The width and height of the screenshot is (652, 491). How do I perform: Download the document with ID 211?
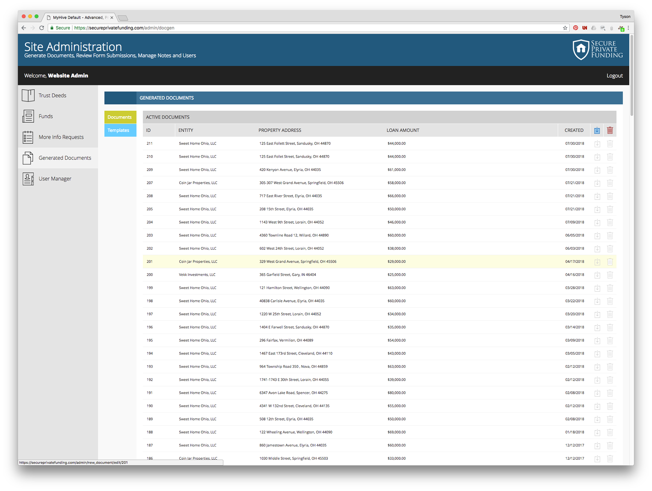pos(597,144)
